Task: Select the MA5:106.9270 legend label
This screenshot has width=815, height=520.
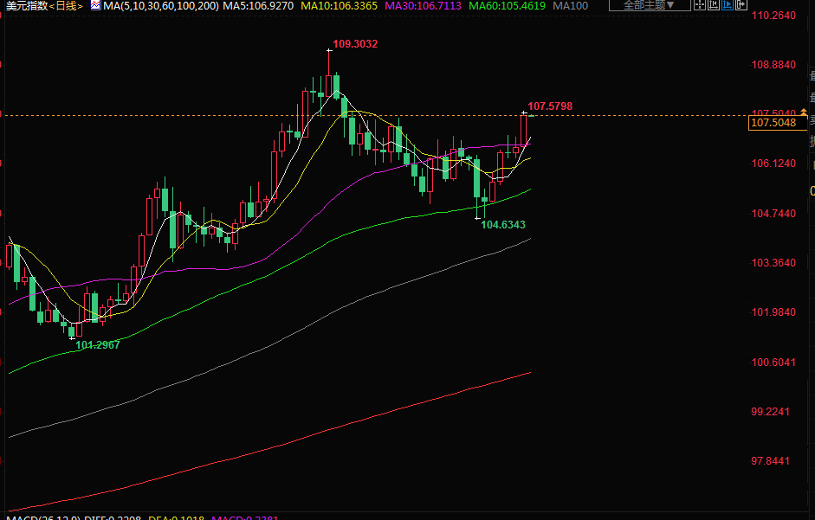Action: click(x=259, y=6)
